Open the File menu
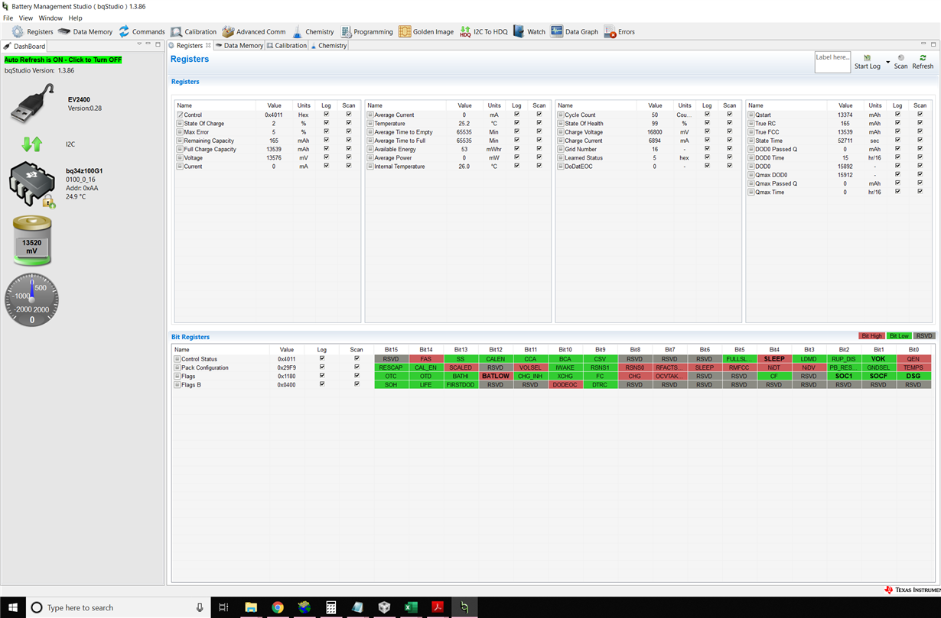Image resolution: width=941 pixels, height=618 pixels. coord(8,18)
